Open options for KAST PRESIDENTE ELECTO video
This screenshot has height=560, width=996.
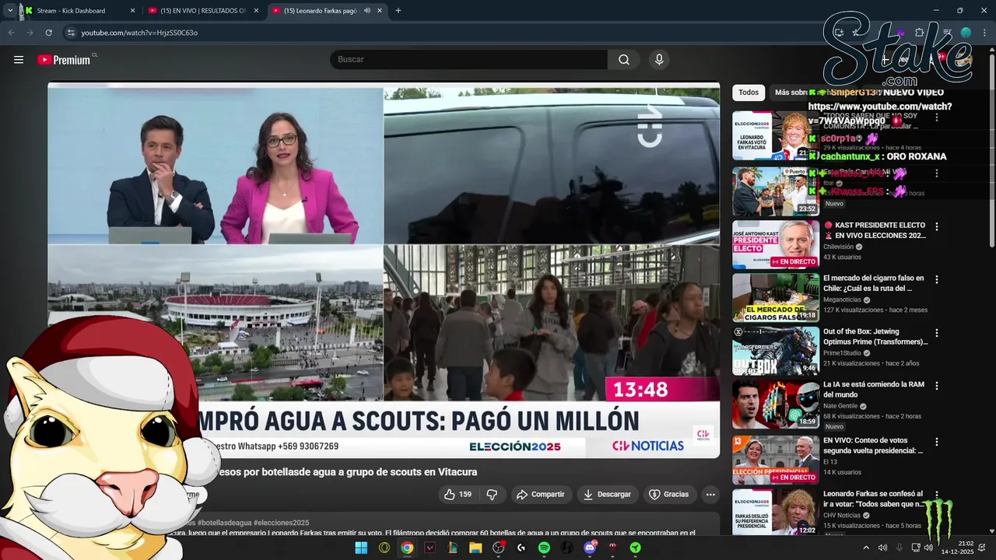point(937,226)
